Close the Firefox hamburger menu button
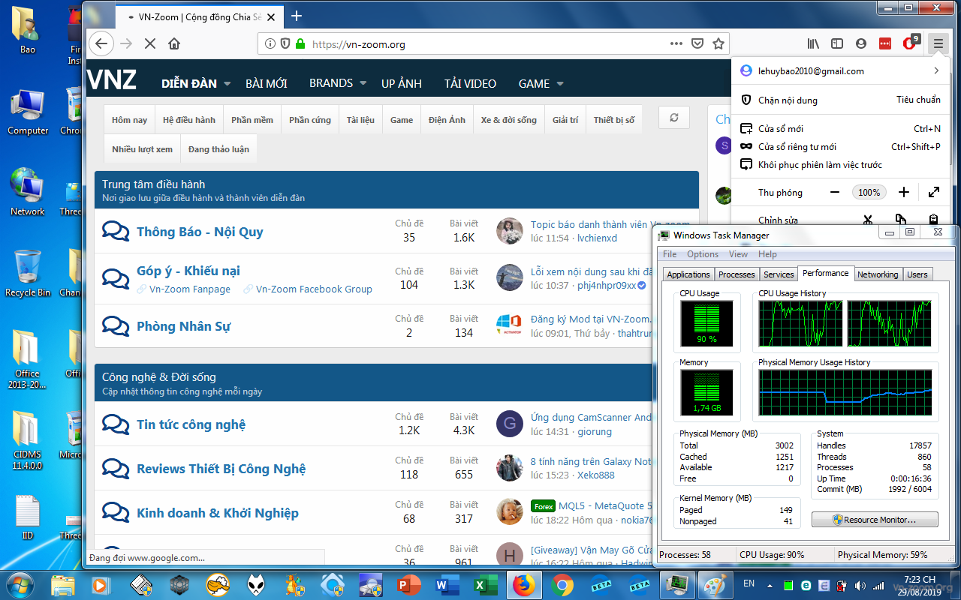Screen dimensions: 961x600 (938, 43)
